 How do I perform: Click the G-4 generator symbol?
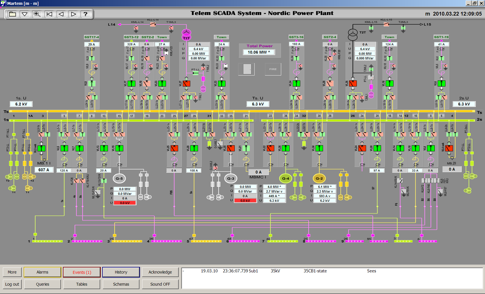pos(286,178)
